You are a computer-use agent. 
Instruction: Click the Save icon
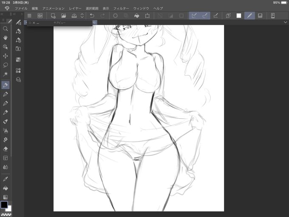click(74, 16)
